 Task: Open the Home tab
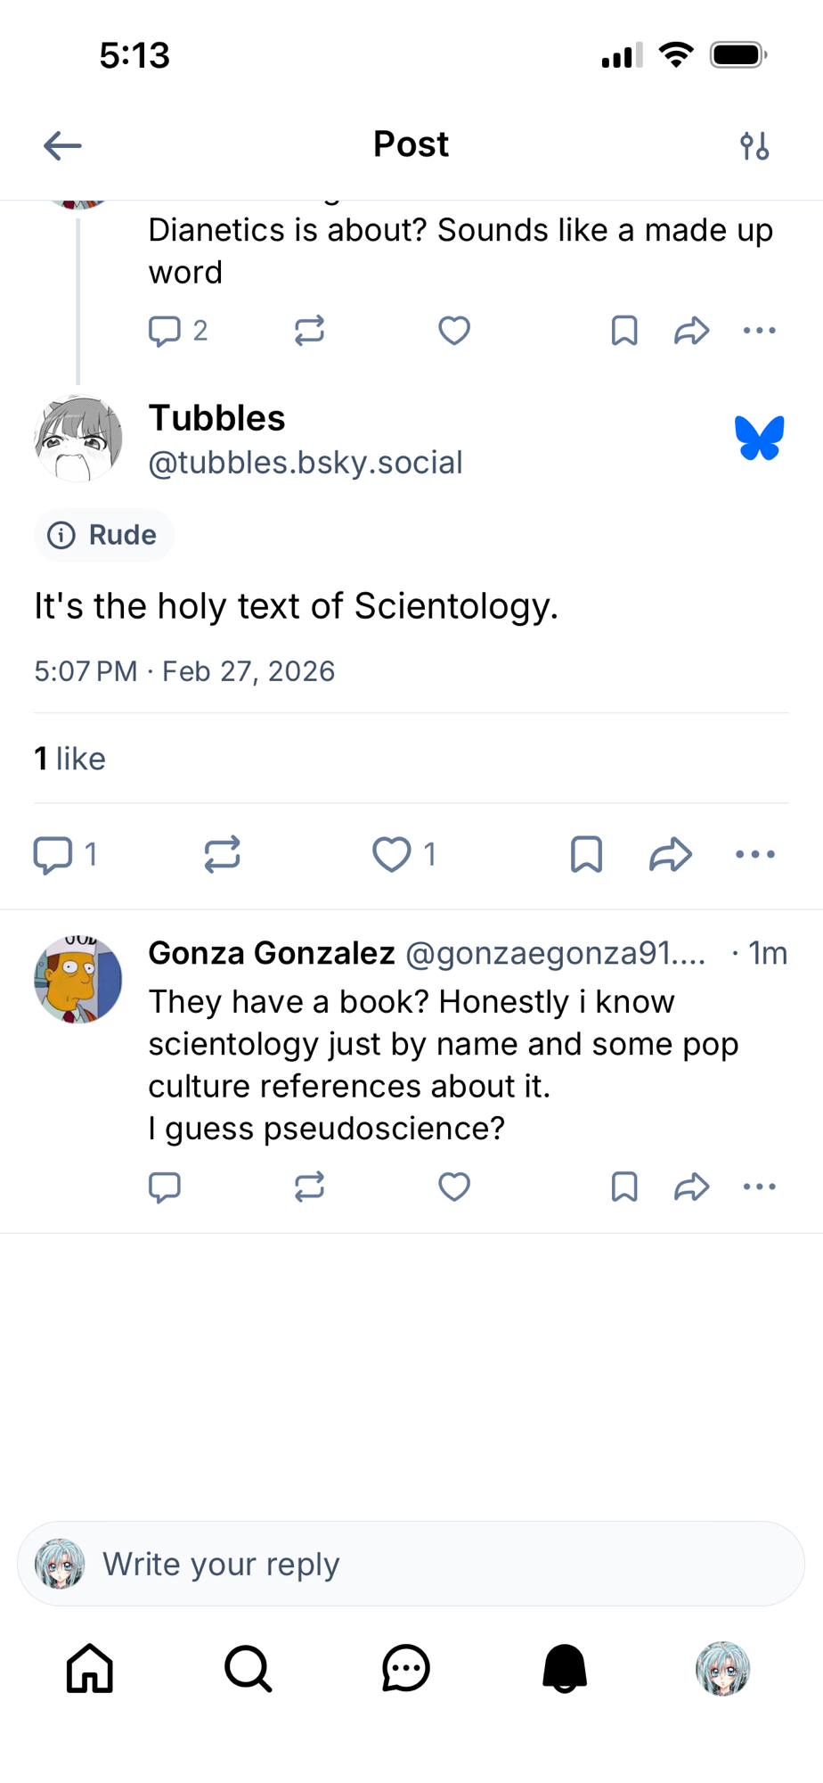point(90,1668)
